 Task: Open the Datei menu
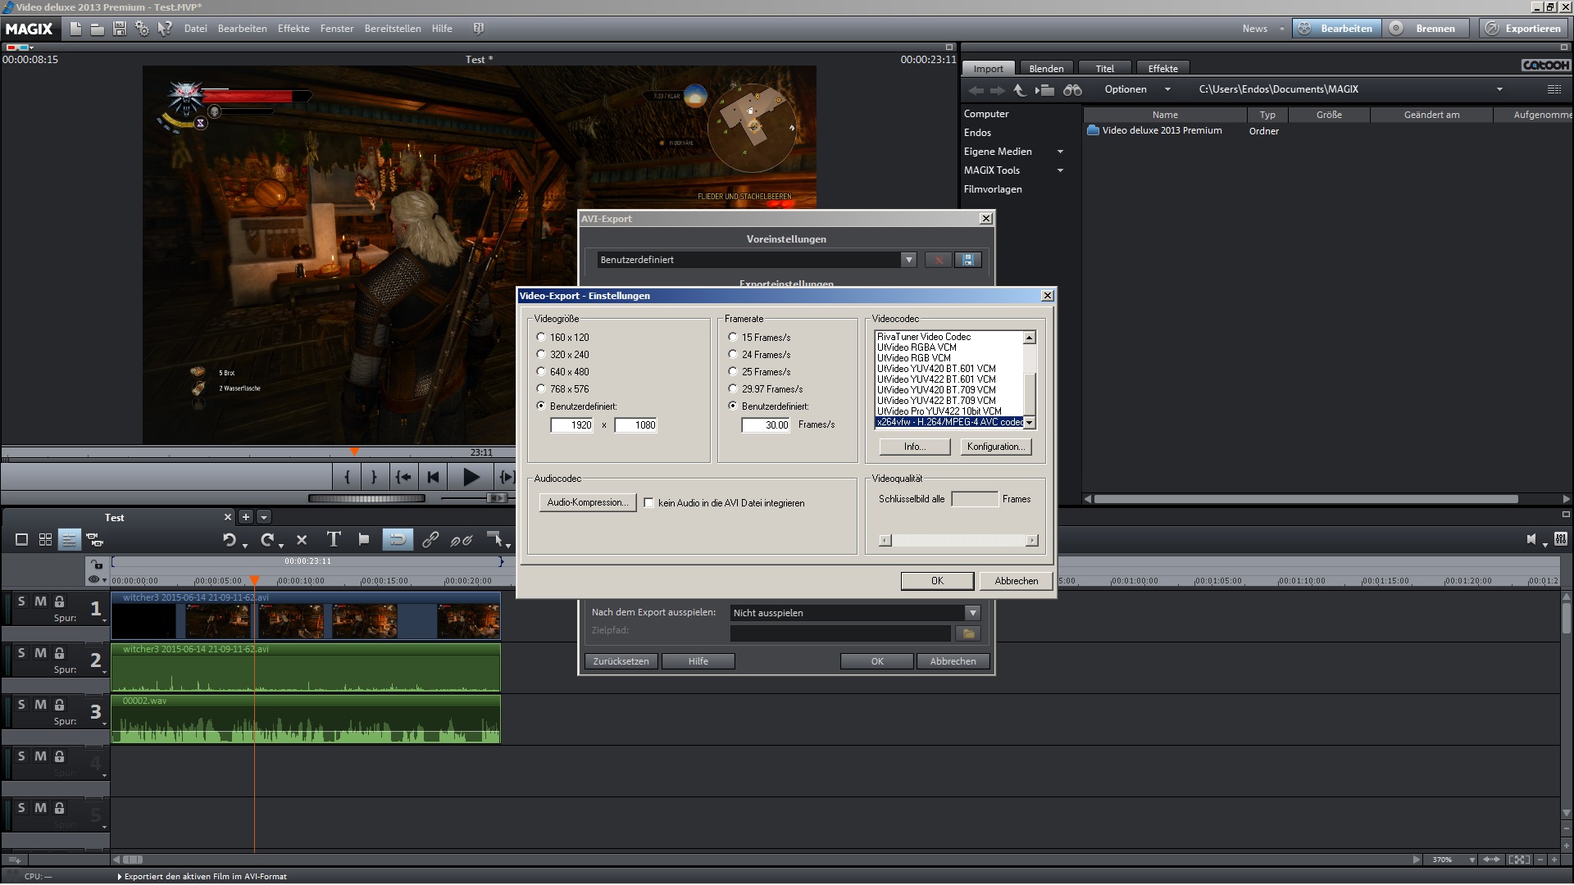(x=195, y=29)
